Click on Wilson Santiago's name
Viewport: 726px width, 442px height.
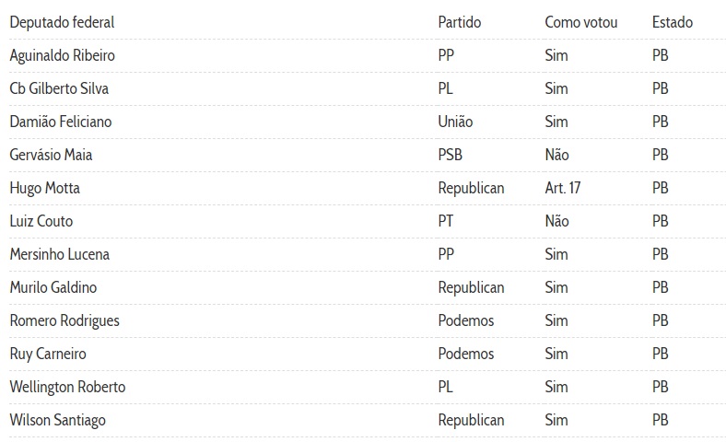click(x=57, y=420)
